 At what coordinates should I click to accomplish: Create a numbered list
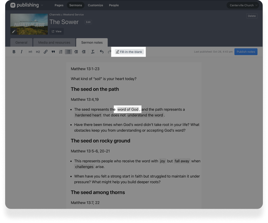(61, 52)
